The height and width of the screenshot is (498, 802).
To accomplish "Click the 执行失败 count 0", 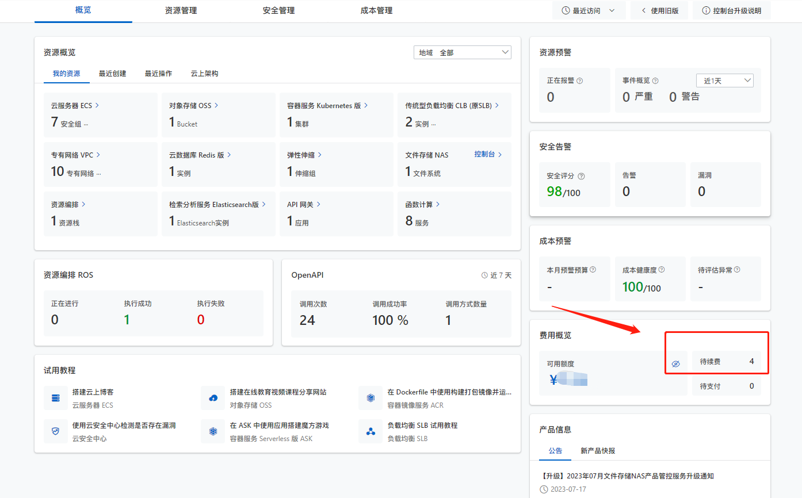I will click(201, 320).
